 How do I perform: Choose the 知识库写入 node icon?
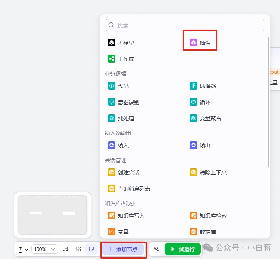click(x=112, y=216)
